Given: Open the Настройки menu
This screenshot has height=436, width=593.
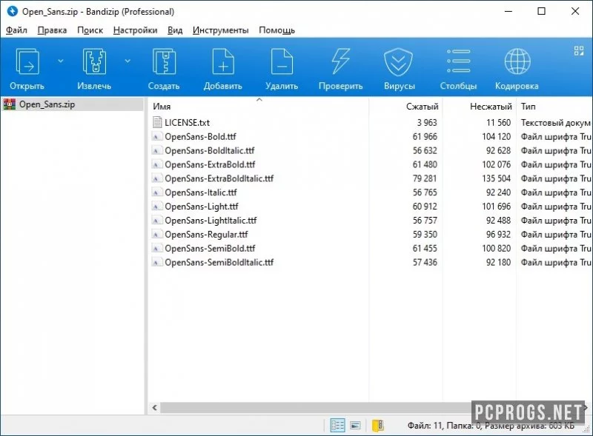Looking at the screenshot, I should pyautogui.click(x=135, y=30).
